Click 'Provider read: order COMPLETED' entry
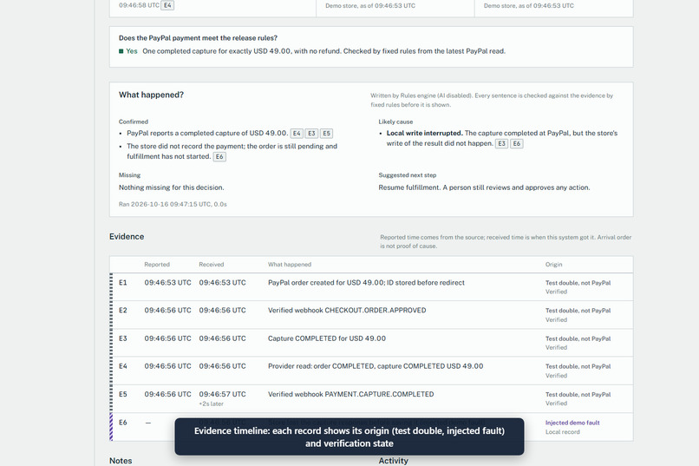The image size is (699, 466). [x=321, y=366]
